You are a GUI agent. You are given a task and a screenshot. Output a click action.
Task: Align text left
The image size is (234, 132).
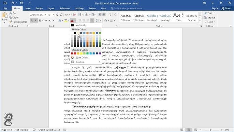pos(80,21)
